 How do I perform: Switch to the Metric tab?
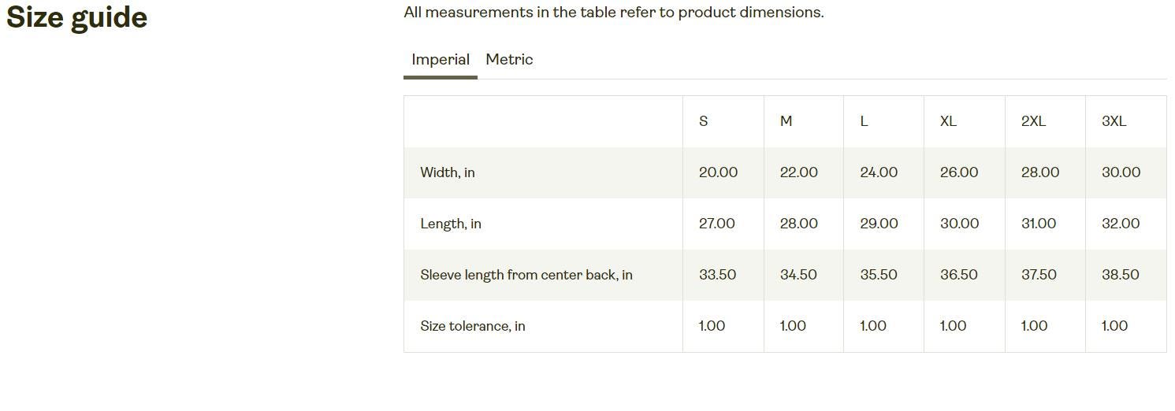coord(509,60)
